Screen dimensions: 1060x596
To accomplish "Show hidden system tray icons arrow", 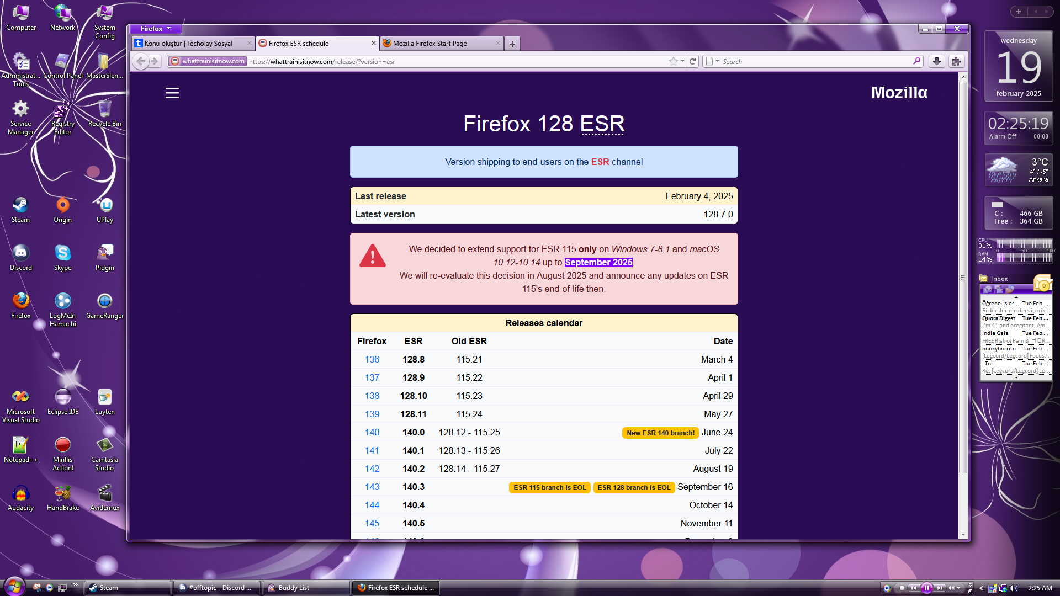I will (x=981, y=588).
